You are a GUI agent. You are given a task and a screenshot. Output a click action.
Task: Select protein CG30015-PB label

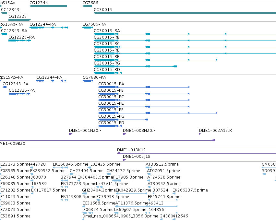click(x=111, y=90)
